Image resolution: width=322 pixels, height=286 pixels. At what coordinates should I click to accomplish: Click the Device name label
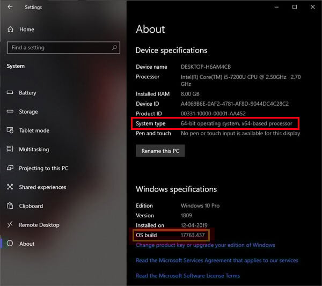pyautogui.click(x=151, y=67)
